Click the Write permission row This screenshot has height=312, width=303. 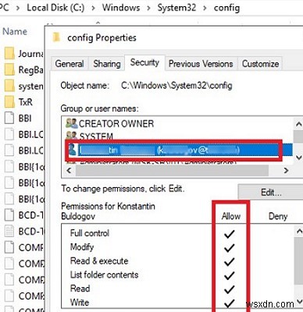pyautogui.click(x=178, y=303)
